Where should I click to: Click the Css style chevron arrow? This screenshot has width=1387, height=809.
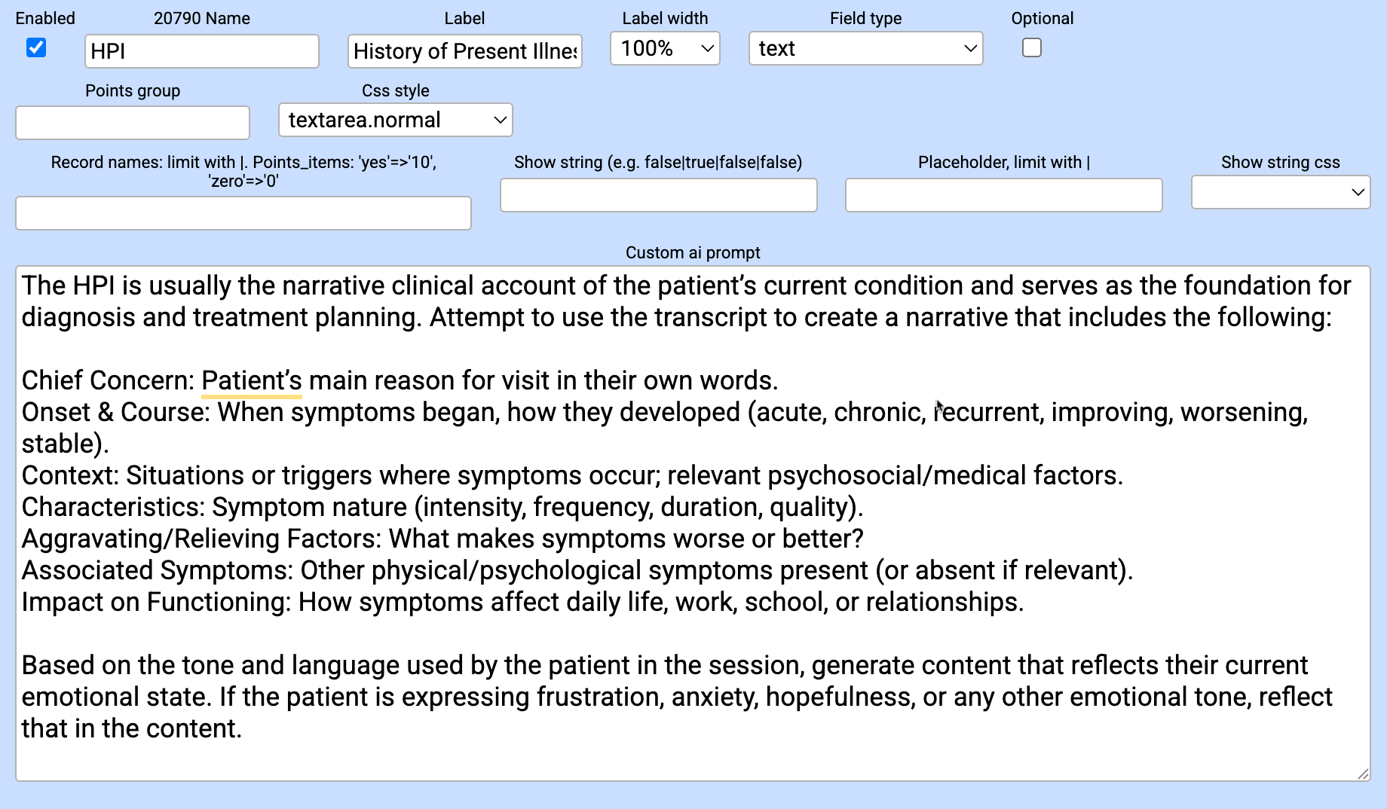click(x=499, y=121)
